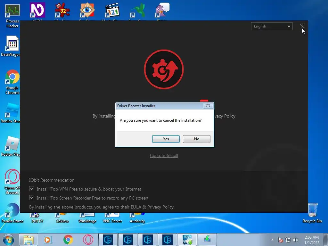Screen dimensions: 328x246
Task: Open the Audacity desktop shortcut
Action: click(137, 218)
